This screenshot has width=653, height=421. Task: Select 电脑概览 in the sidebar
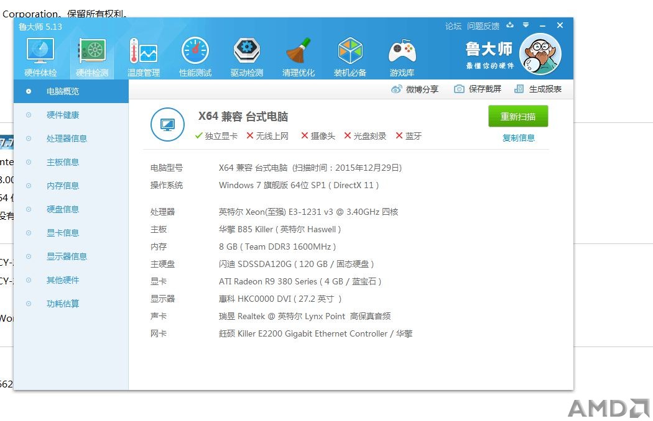point(72,91)
